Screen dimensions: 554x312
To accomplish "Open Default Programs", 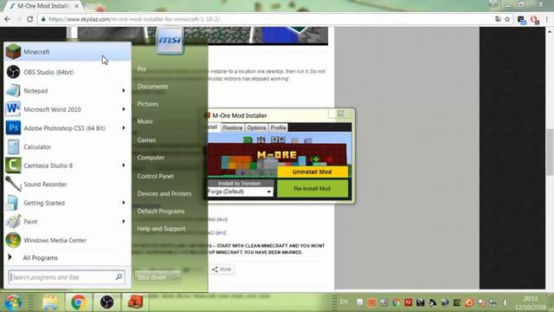I will pyautogui.click(x=161, y=211).
